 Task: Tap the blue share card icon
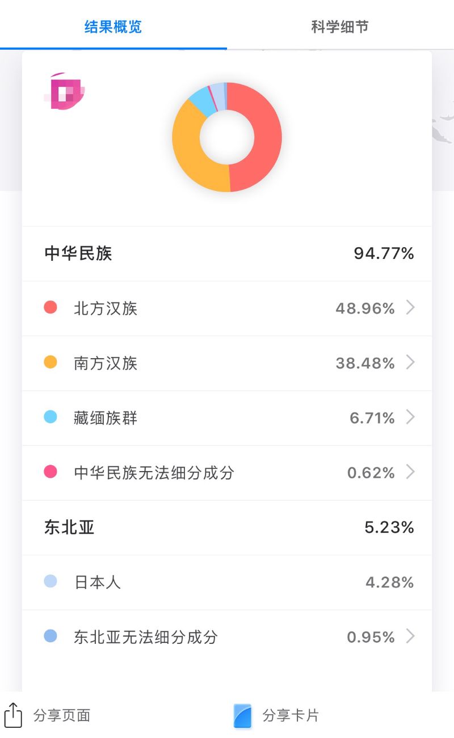point(242,715)
